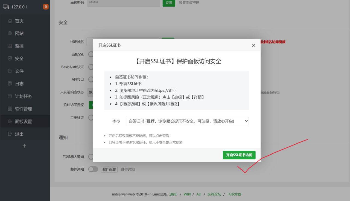The width and height of the screenshot is (350, 201).
Task: Open the WIKI link in the footer
Action: tap(187, 194)
